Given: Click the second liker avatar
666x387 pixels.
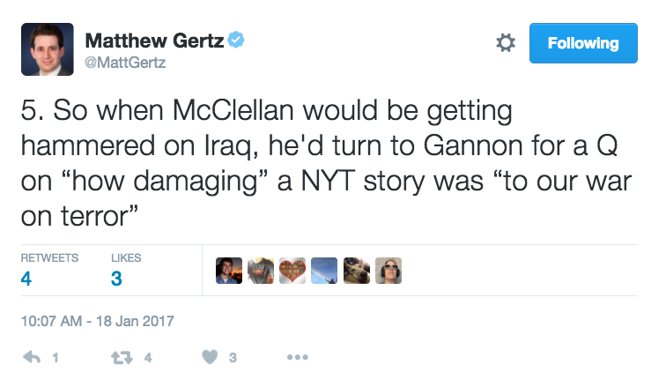Looking at the screenshot, I should click(261, 271).
